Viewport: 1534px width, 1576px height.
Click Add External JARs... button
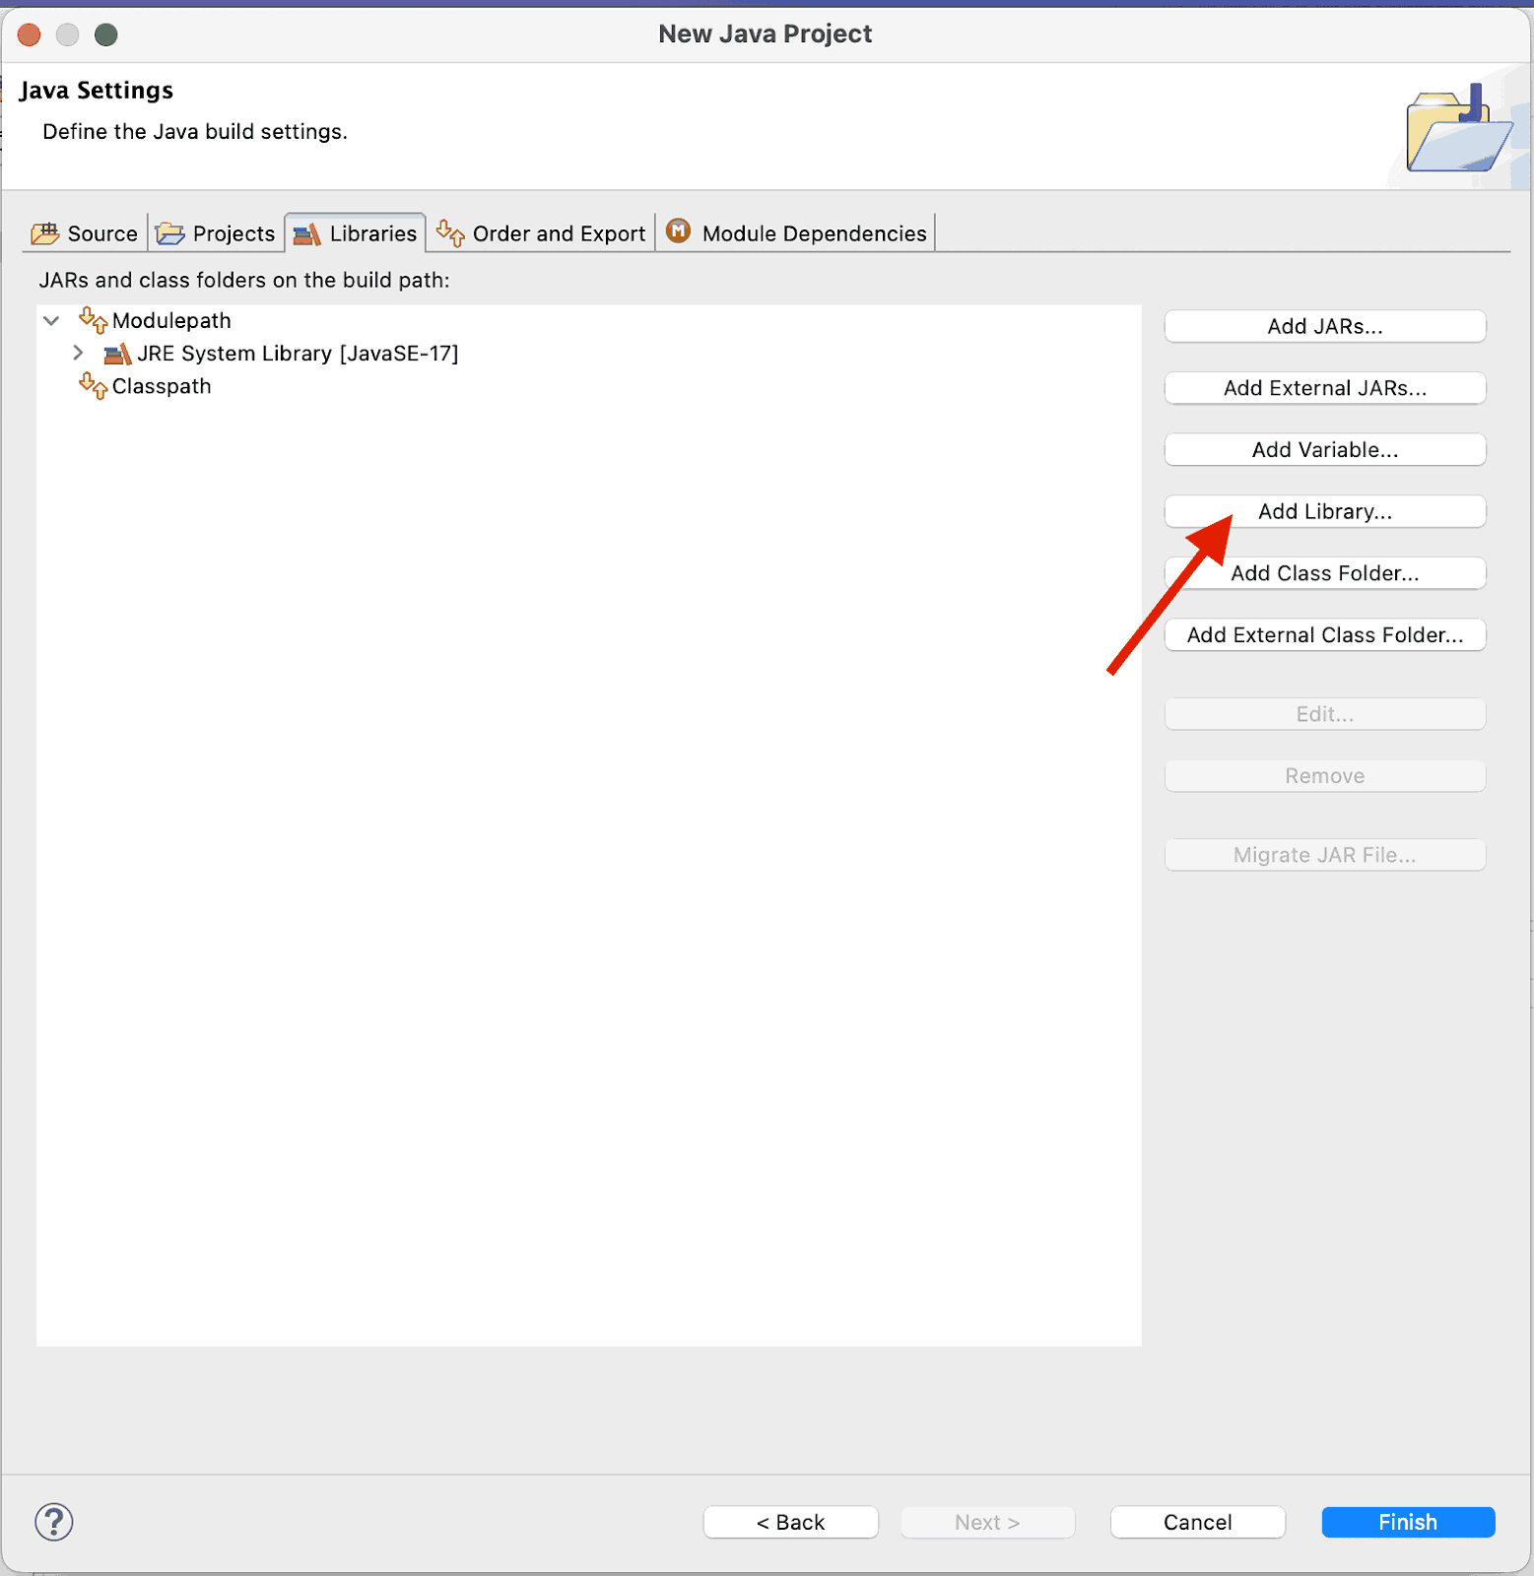(1325, 388)
